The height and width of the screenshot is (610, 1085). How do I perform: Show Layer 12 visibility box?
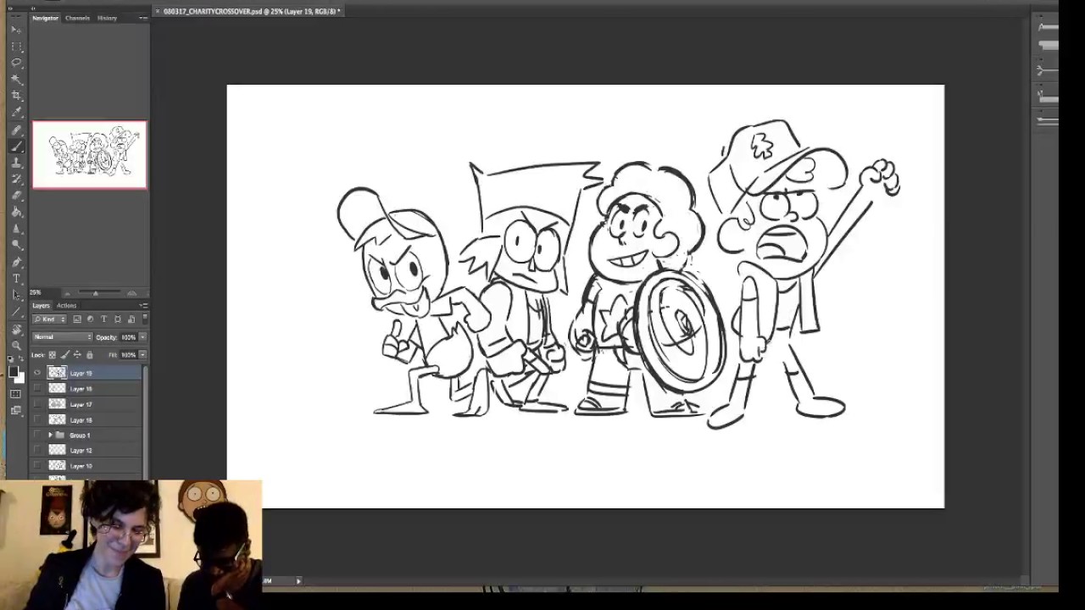37,450
